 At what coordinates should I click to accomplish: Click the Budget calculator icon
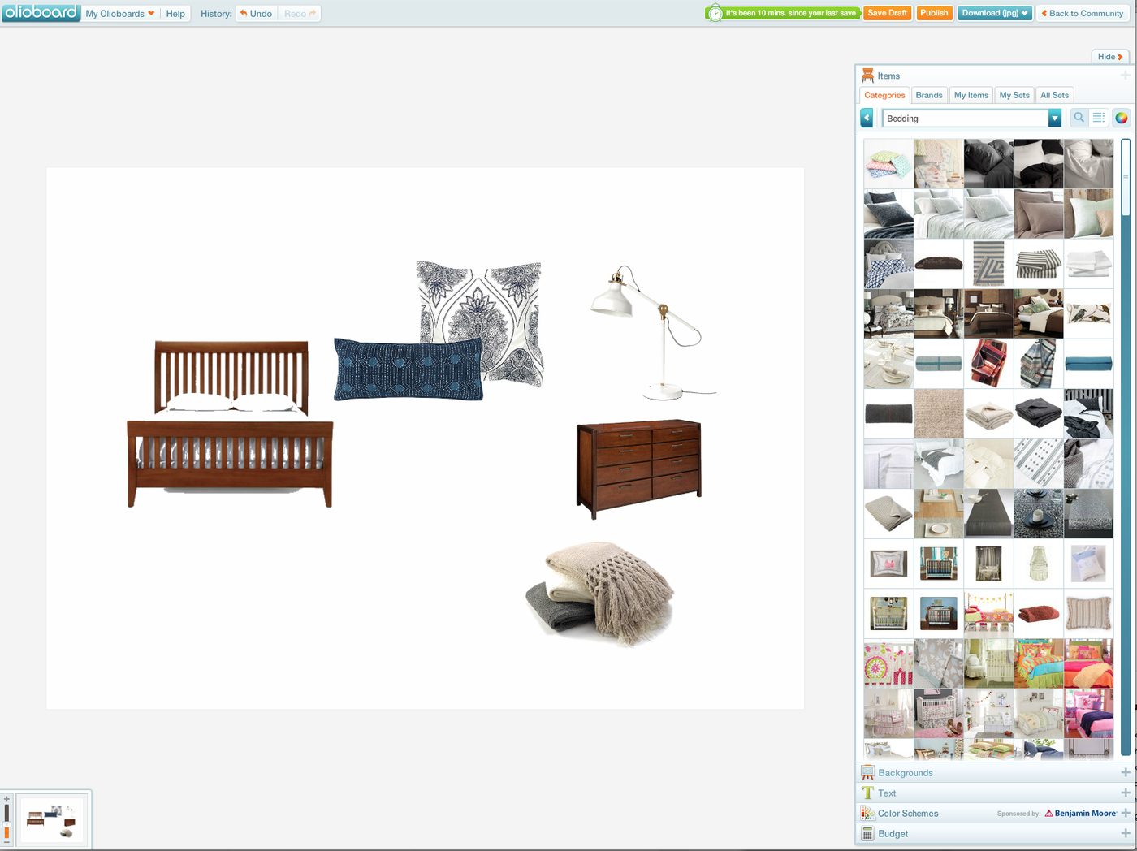867,833
